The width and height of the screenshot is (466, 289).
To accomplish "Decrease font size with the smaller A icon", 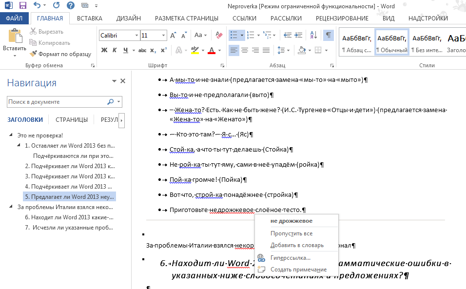I will (184, 36).
